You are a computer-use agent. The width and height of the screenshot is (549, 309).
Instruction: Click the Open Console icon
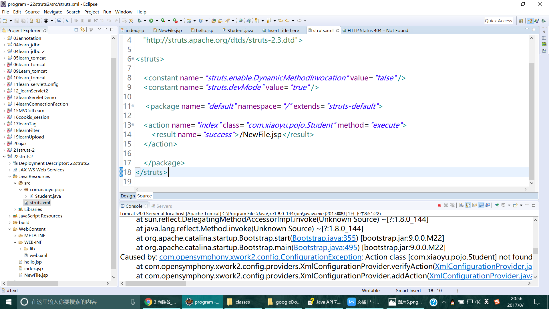515,205
